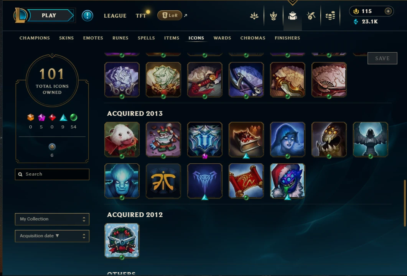
Task: Open the Collection backpack icon
Action: tap(293, 16)
